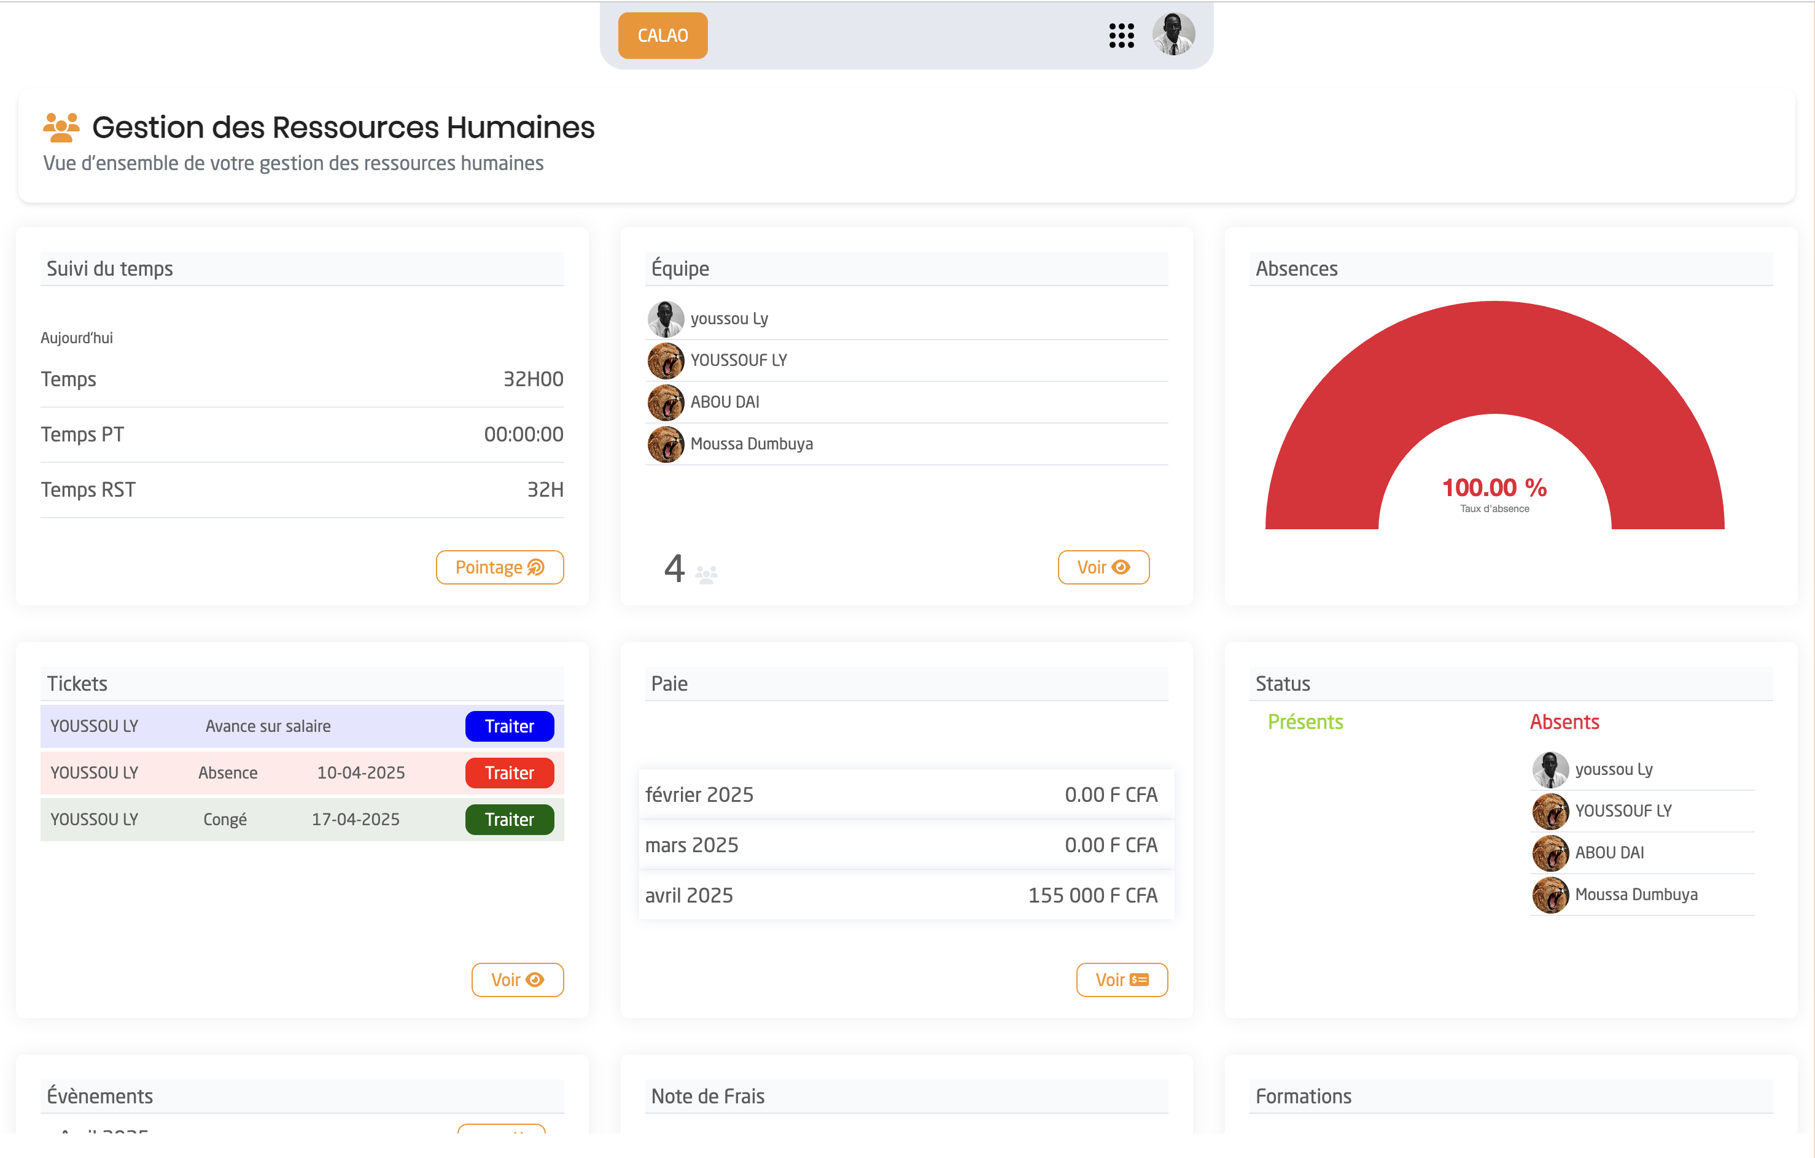Click the orange people icon beside page title
1815x1158 pixels.
(x=61, y=126)
